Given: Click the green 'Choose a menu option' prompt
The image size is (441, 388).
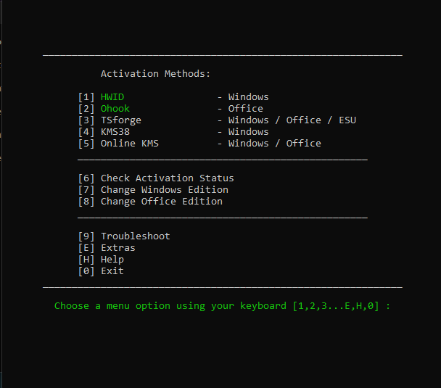Looking at the screenshot, I should click(x=222, y=306).
